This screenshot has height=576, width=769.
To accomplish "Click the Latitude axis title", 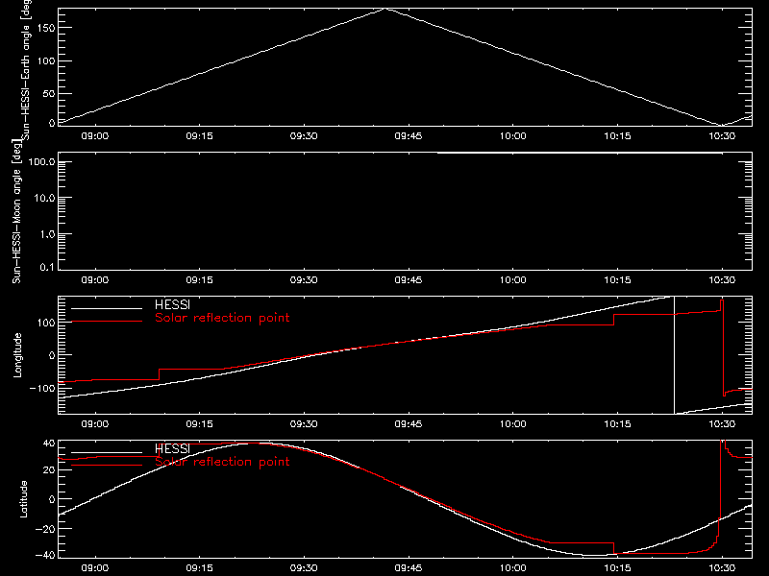I will click(23, 499).
